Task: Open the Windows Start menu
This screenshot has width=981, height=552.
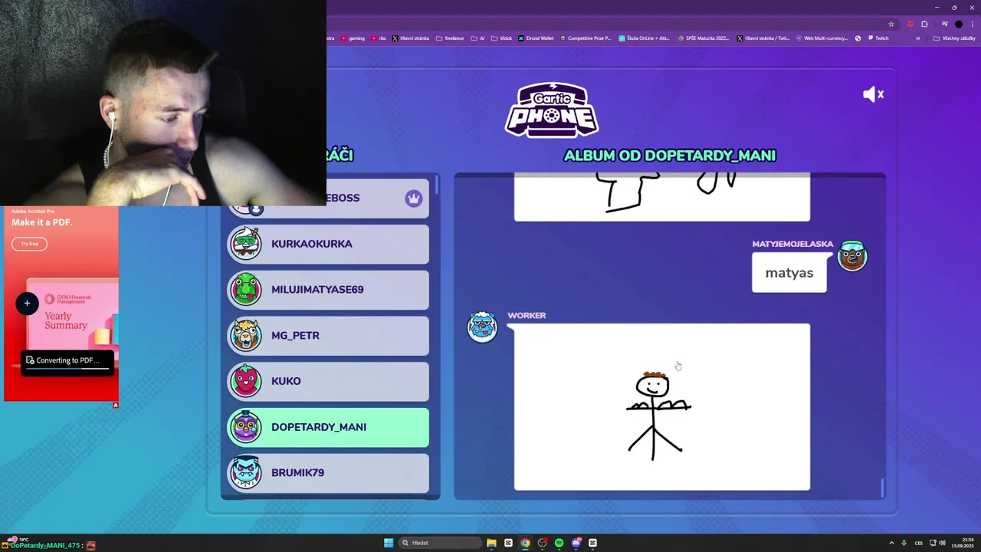Action: click(x=389, y=543)
